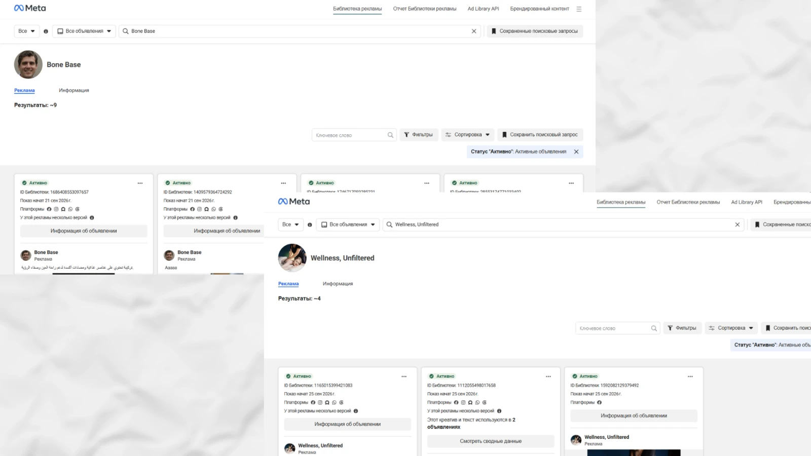Screen dimensions: 811x456
Task: Click Instagram platform icon in ad 1409579364724292
Action: pyautogui.click(x=199, y=209)
